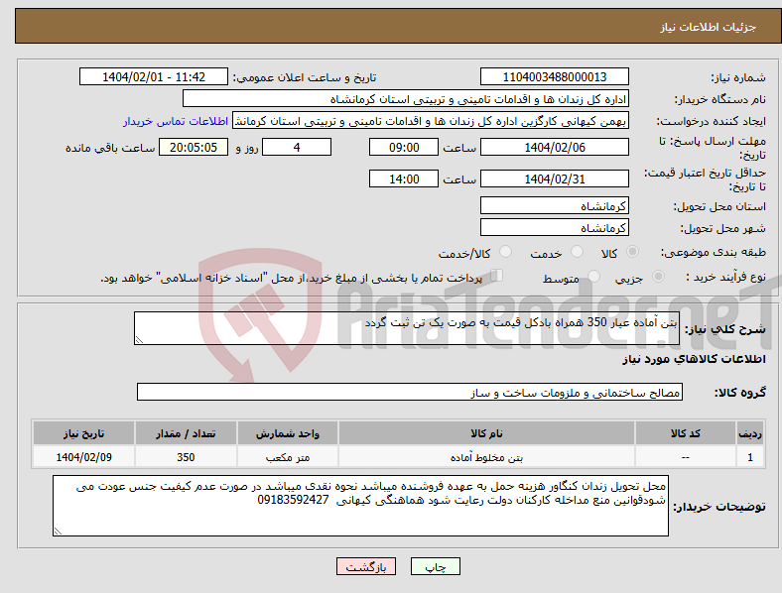Image resolution: width=782 pixels, height=593 pixels.
Task: Click the price validity date 1404/02/31
Action: (554, 178)
